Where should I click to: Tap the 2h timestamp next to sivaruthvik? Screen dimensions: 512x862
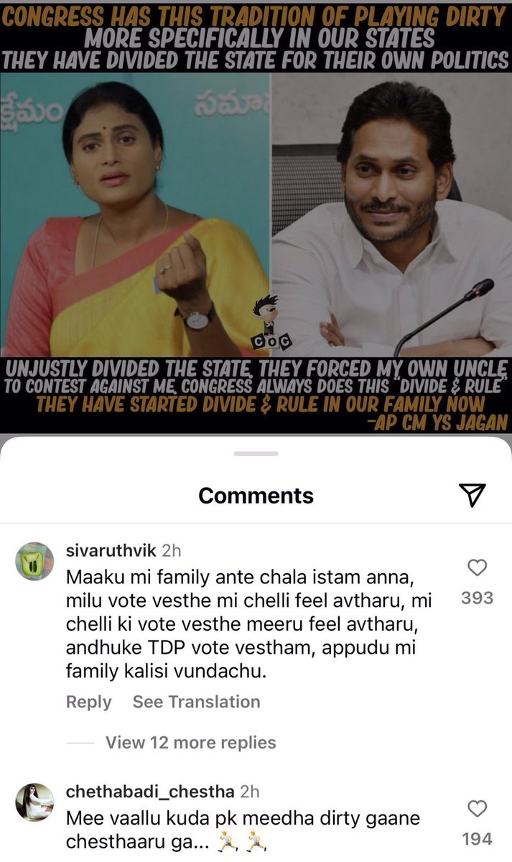click(x=172, y=551)
